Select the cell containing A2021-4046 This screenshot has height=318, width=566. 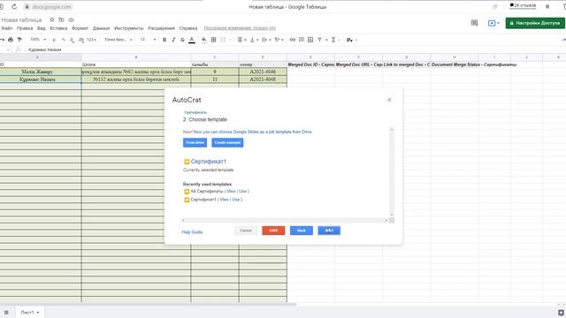tap(263, 72)
